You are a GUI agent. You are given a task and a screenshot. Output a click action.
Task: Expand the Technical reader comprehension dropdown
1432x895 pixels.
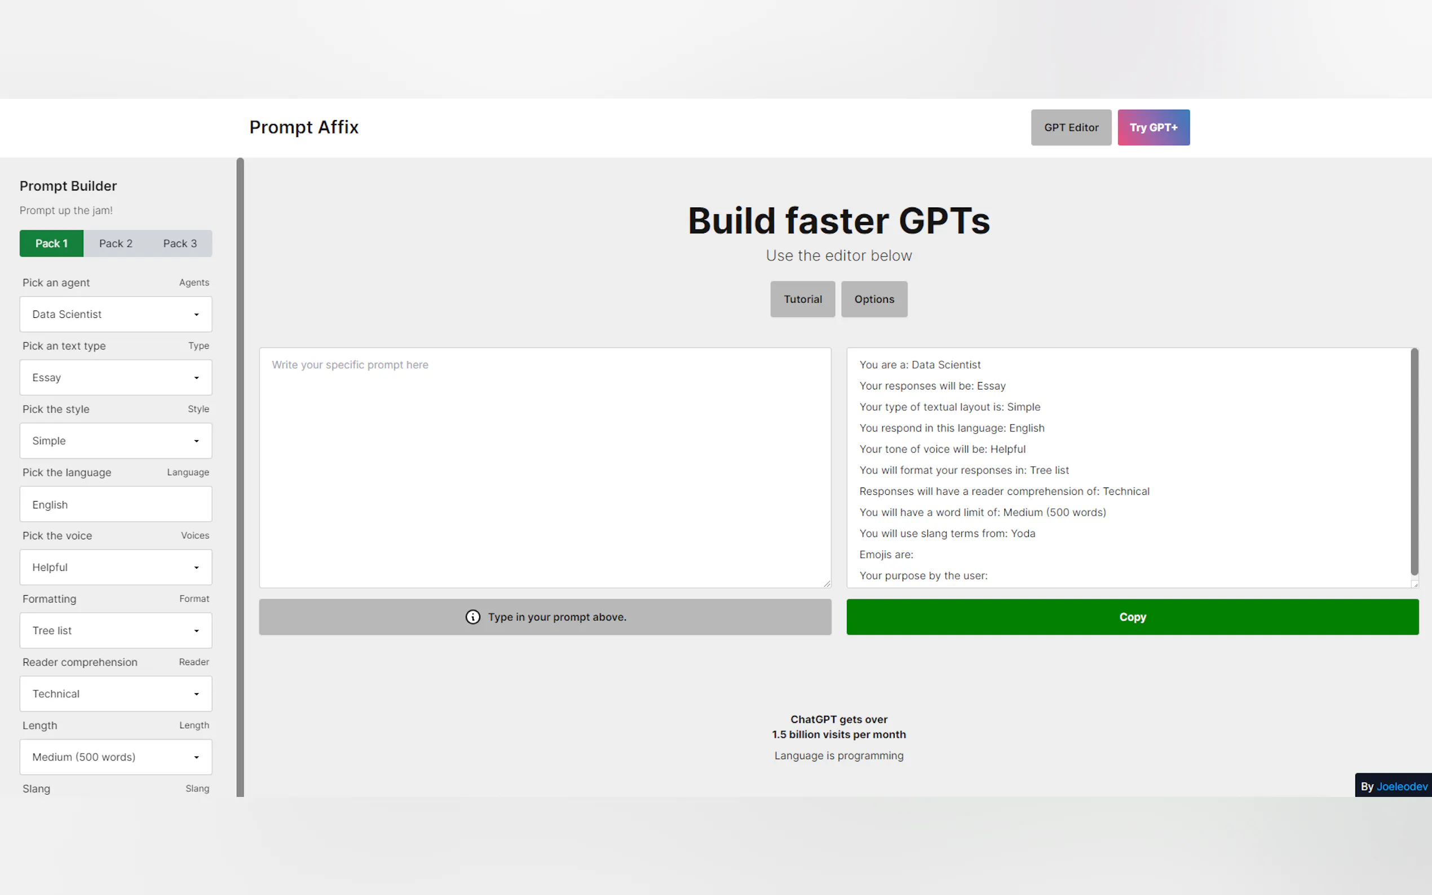(x=116, y=694)
